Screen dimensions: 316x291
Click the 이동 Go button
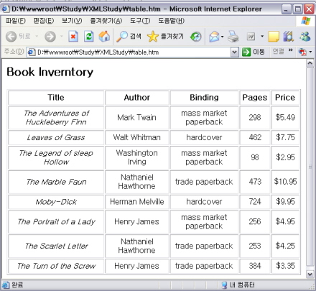254,52
